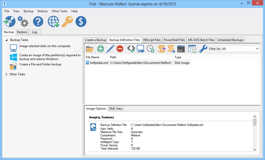The height and width of the screenshot is (160, 265).
Task: Switch to the Restore main tab
Action: coord(22,32)
